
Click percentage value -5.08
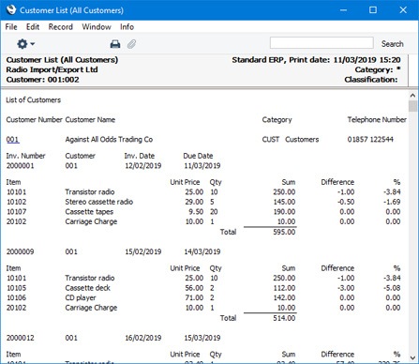click(x=392, y=288)
